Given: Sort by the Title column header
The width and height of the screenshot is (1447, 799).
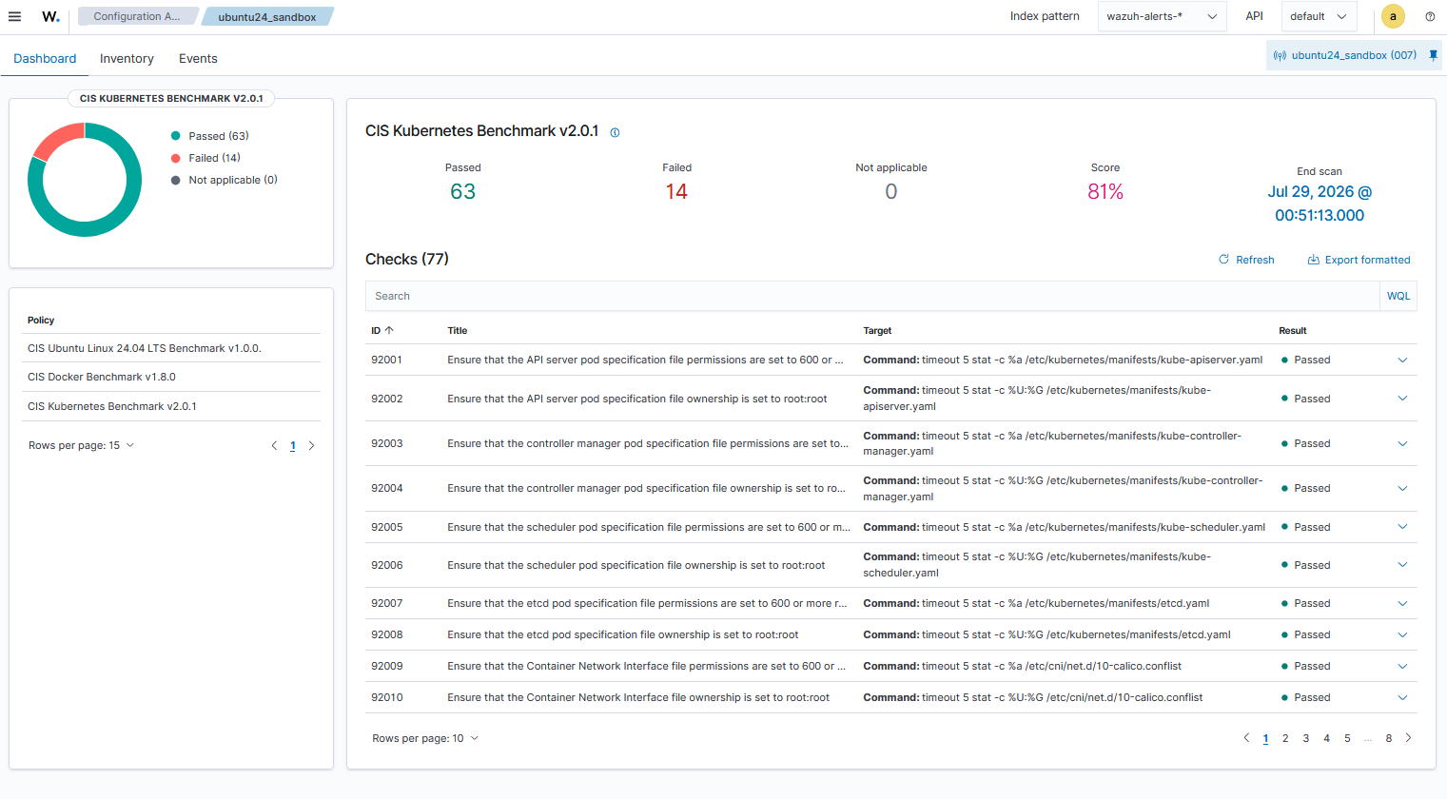Looking at the screenshot, I should tap(458, 330).
